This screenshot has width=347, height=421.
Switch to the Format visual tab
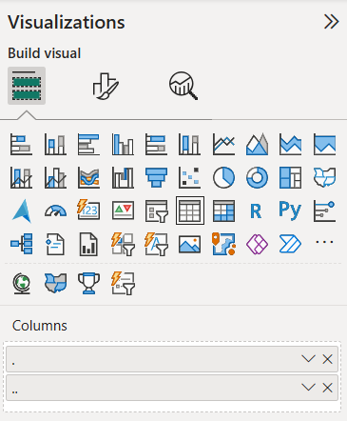[x=106, y=86]
